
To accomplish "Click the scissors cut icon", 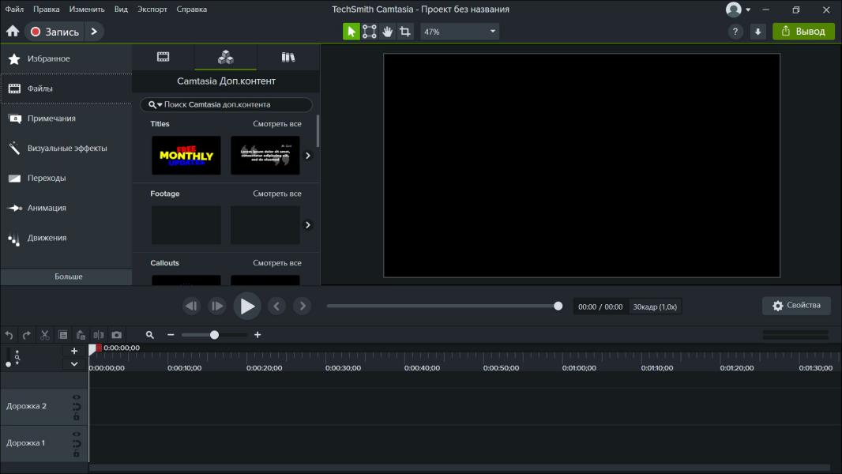I will point(45,335).
